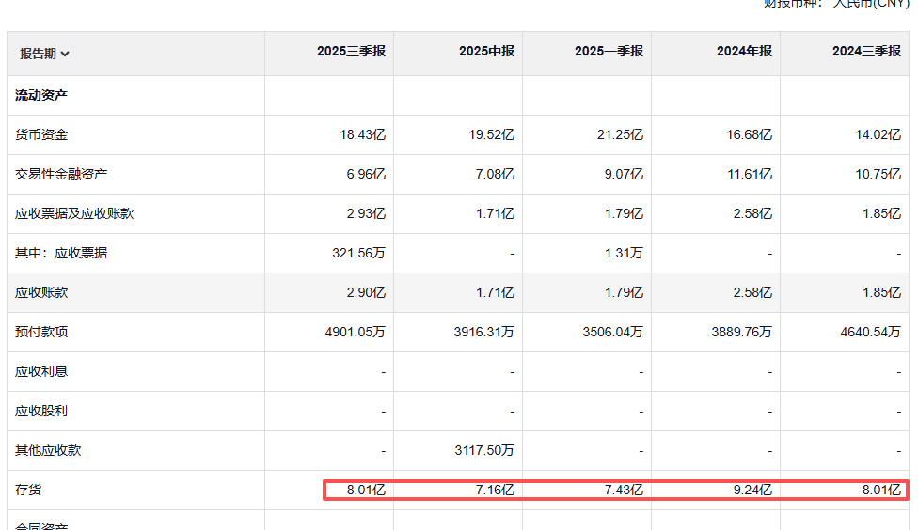Click the 货币资金 row label
Screen dimensions: 918x530
(41, 134)
